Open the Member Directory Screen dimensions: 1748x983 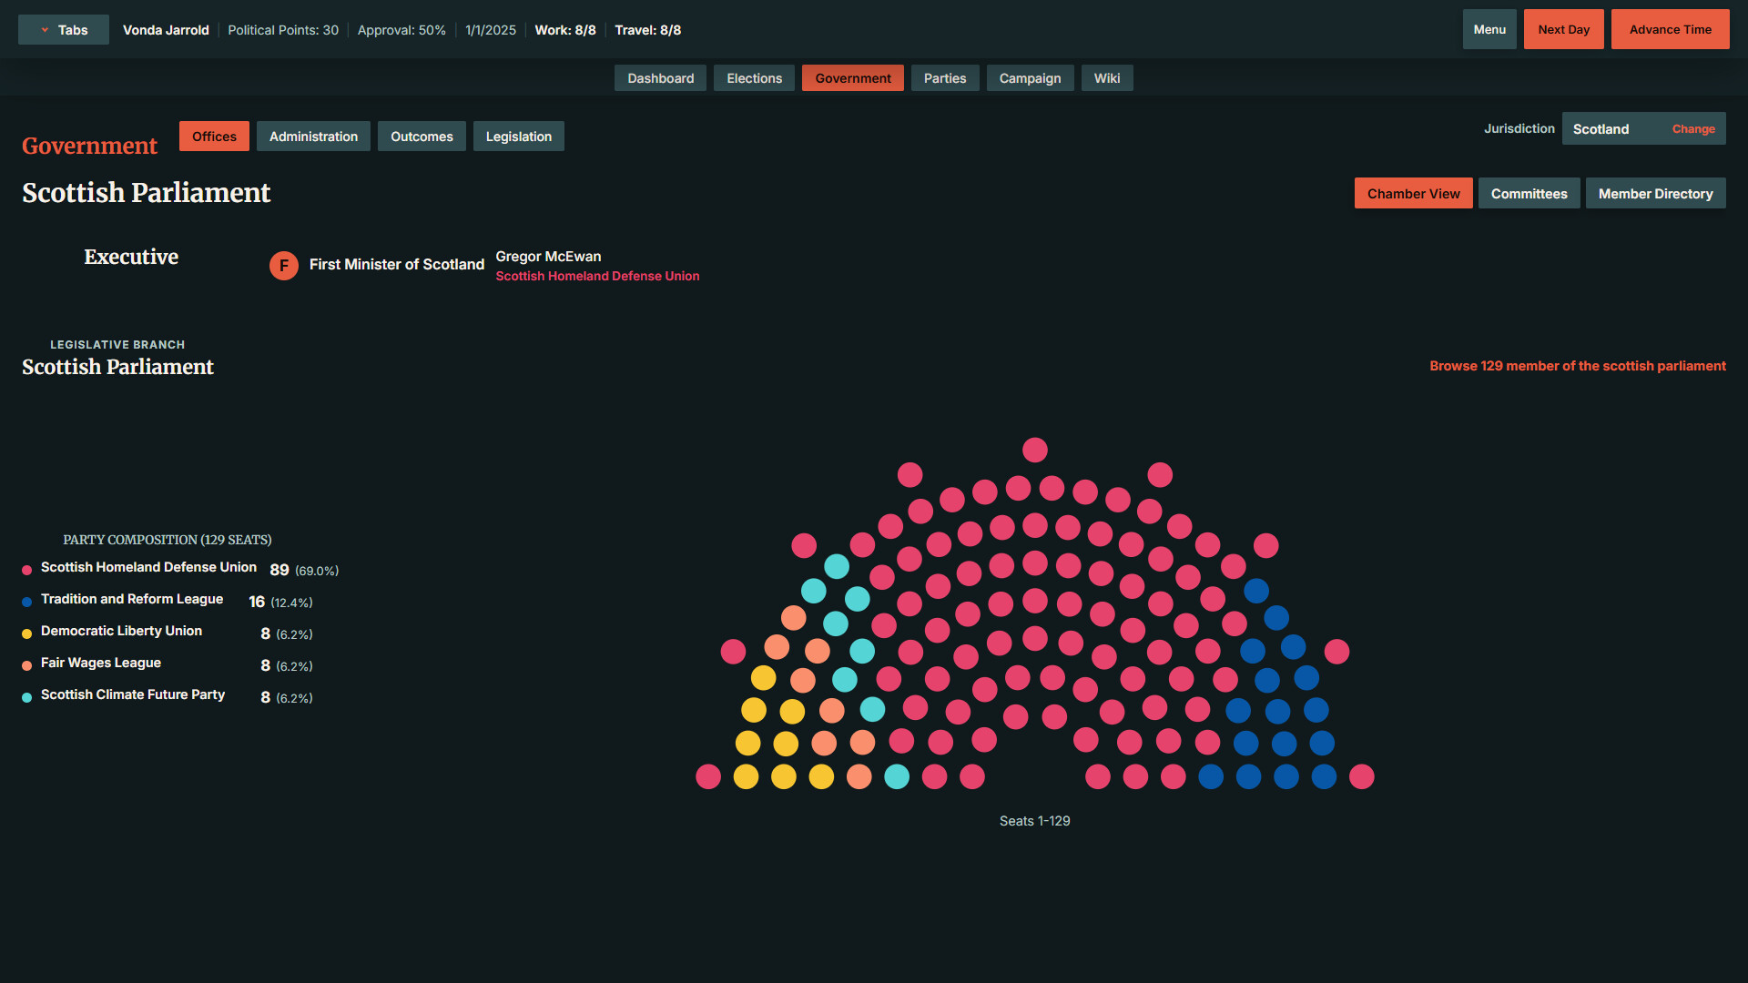[1656, 194]
